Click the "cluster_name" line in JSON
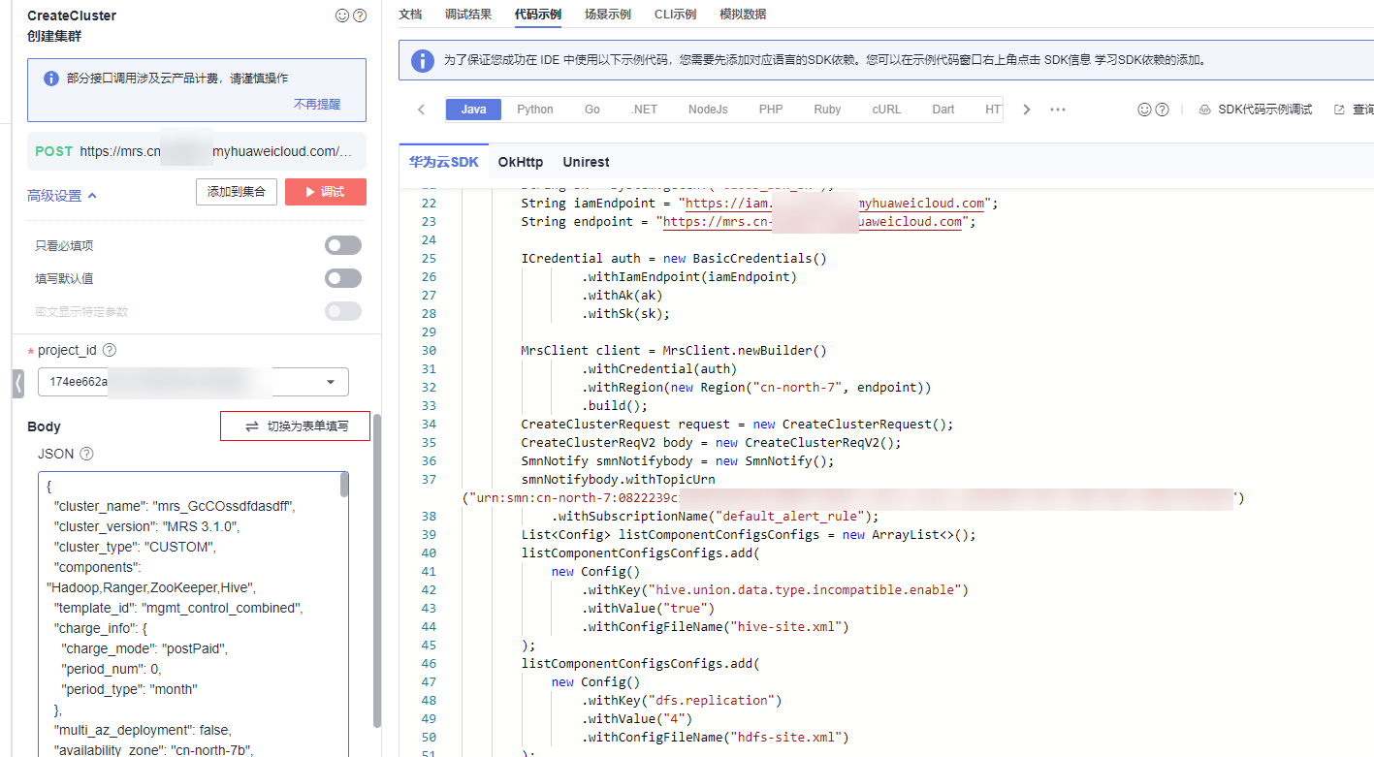 (175, 506)
